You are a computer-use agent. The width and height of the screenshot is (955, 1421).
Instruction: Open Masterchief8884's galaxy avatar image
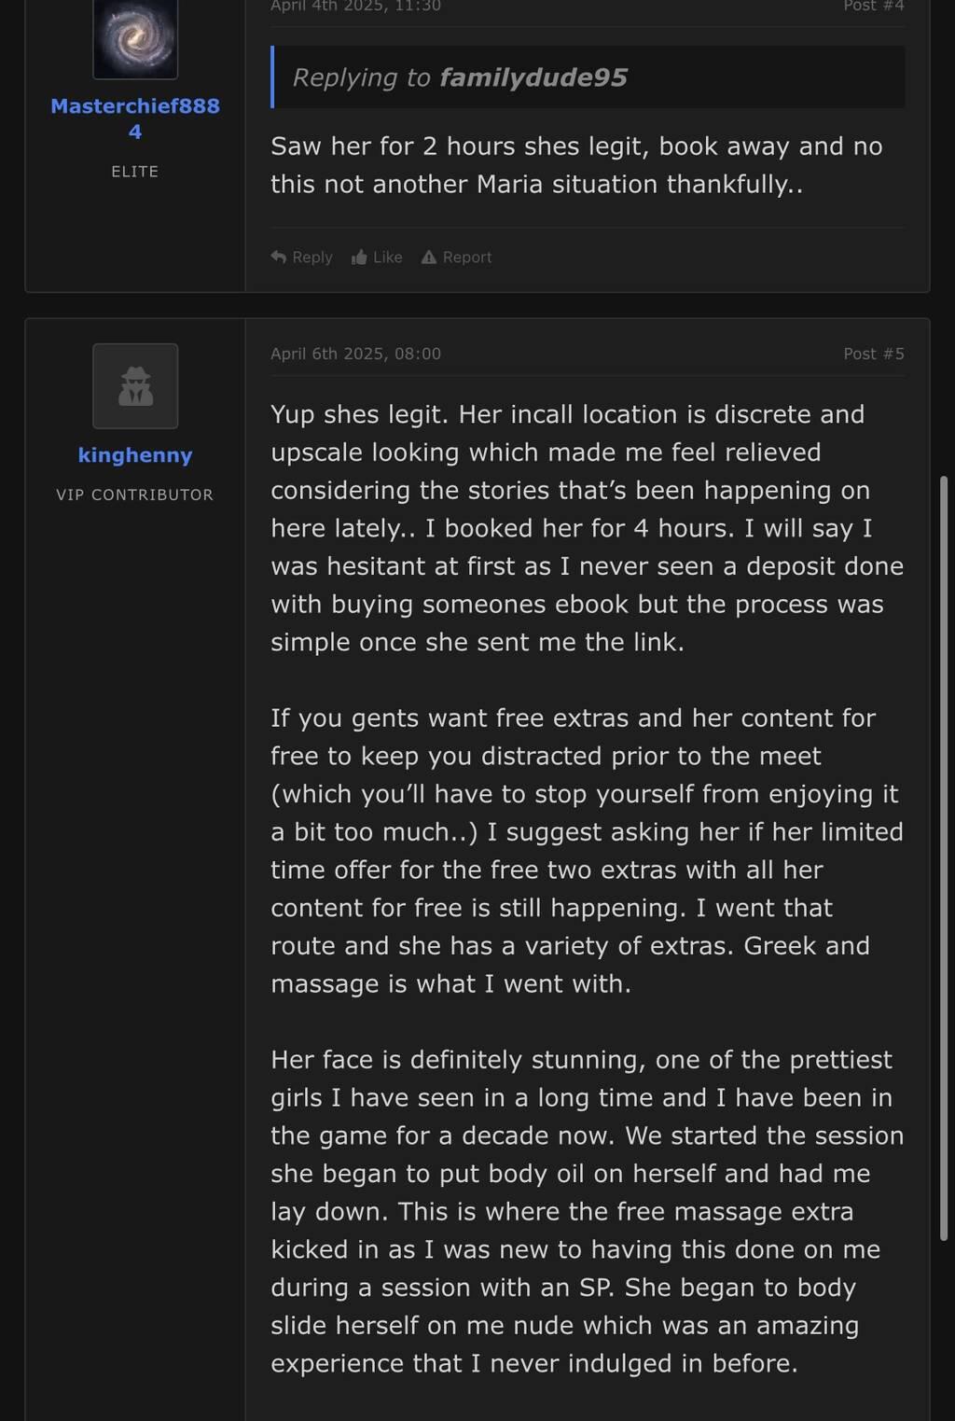135,38
